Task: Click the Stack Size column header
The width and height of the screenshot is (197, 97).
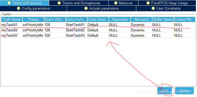Action: 55,19
